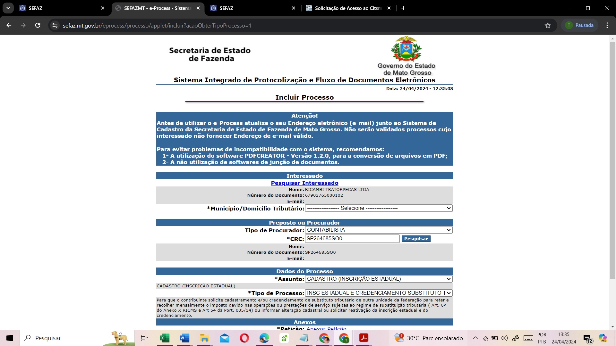Click the Pesquisar Interessado link
This screenshot has width=616, height=346.
coord(304,183)
